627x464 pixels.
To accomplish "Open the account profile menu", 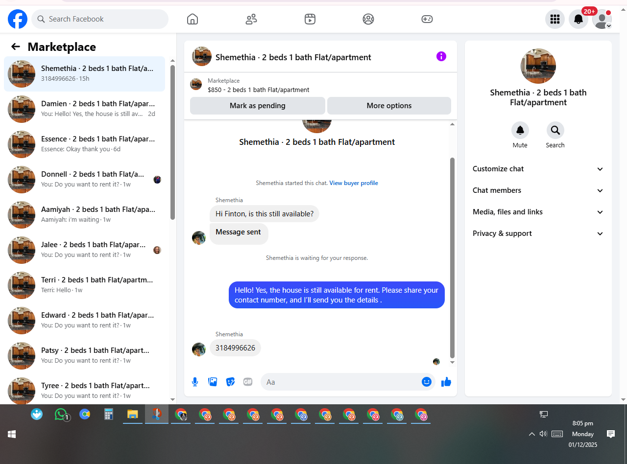I will click(x=602, y=19).
